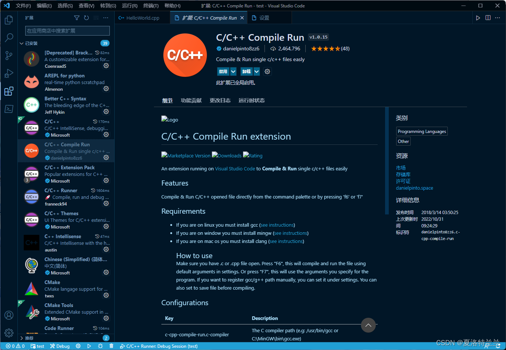
Task: Open the linux 'see instructions' link
Action: 277,225
